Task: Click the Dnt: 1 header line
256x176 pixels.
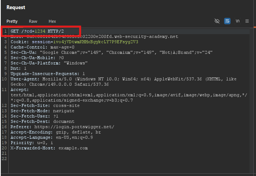Action: pyautogui.click(x=19, y=69)
